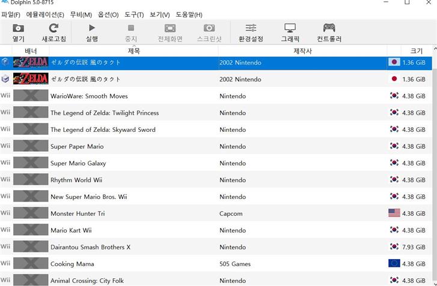437x286 pixels.
Task: Click the Screenshot (스크린샷) toolbar icon
Action: (x=209, y=28)
